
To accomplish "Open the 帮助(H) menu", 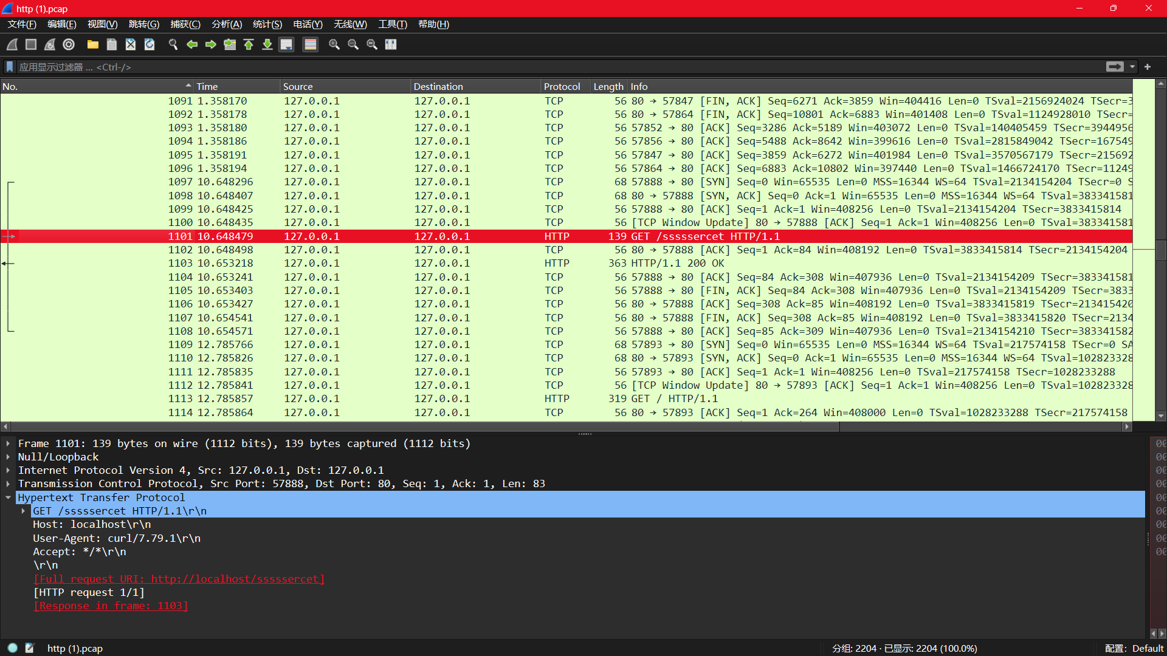I will point(434,24).
